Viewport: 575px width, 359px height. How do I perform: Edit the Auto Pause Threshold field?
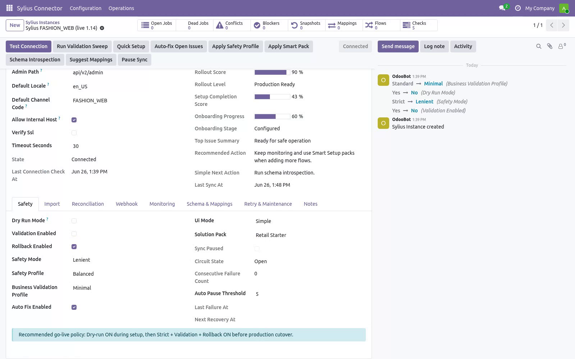(x=310, y=294)
